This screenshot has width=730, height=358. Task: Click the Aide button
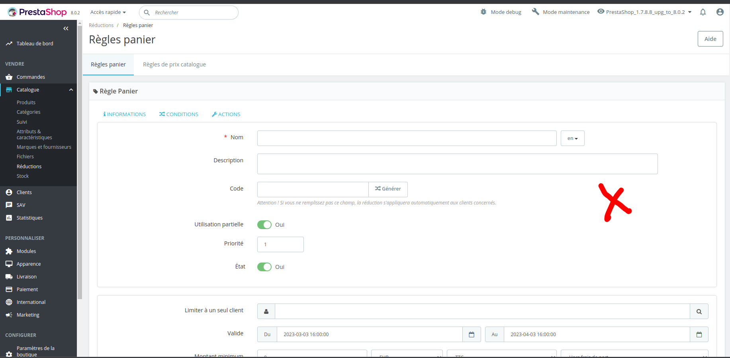[x=710, y=39]
